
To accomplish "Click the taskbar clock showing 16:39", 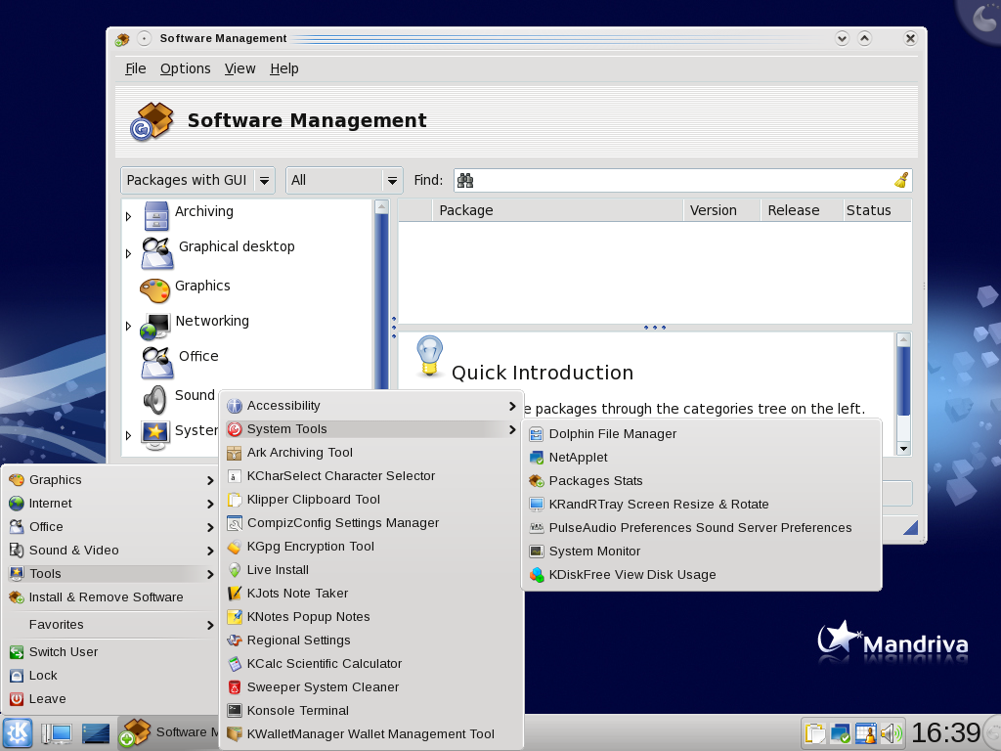I will [x=945, y=733].
